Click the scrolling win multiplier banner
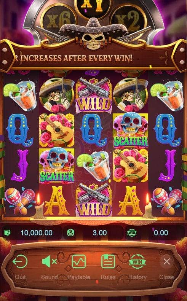This screenshot has height=301, width=187. [x=93, y=58]
